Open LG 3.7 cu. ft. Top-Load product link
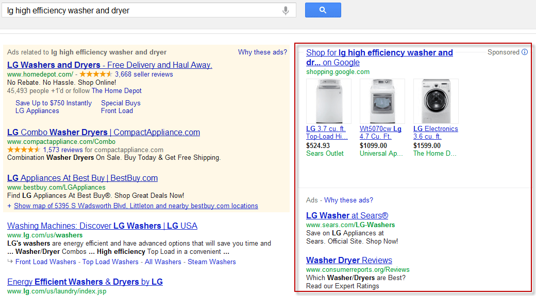This screenshot has height=296, width=536. click(327, 133)
